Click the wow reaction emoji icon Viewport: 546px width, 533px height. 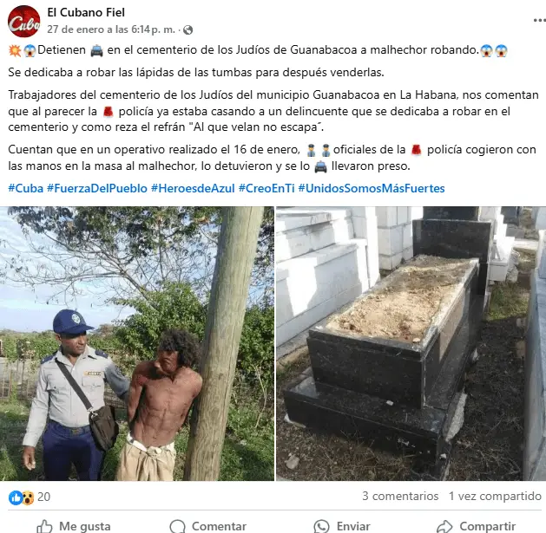[x=28, y=497]
